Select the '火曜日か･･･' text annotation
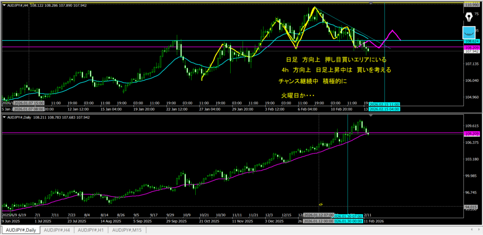Screen dimensions: 483x235 298,95
